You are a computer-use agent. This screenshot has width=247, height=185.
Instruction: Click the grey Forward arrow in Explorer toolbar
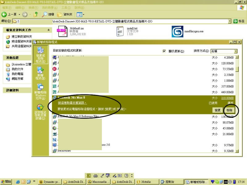[x=25, y=14]
